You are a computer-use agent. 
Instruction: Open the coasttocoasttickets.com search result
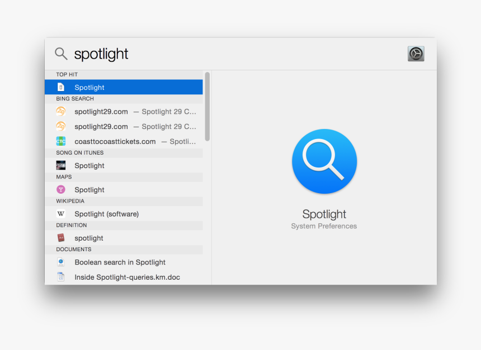115,141
